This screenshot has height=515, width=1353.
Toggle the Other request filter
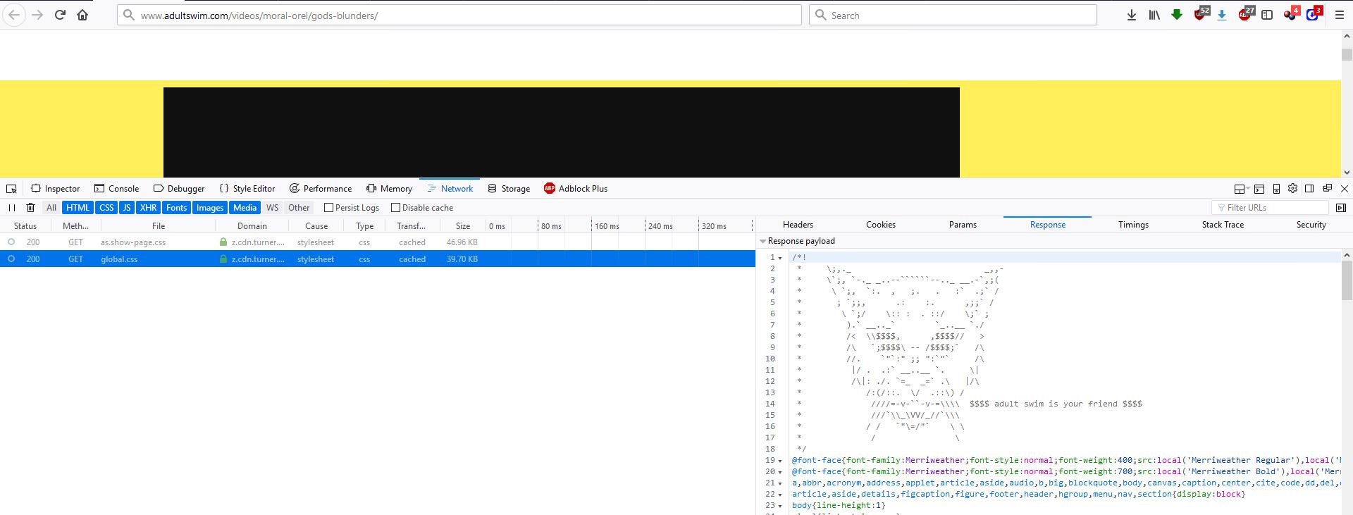point(299,208)
